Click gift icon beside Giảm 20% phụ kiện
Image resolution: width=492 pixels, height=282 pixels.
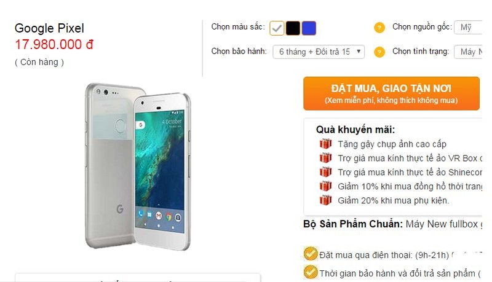[x=325, y=200]
